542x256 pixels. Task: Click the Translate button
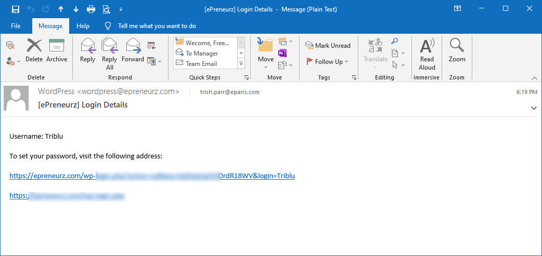point(376,54)
